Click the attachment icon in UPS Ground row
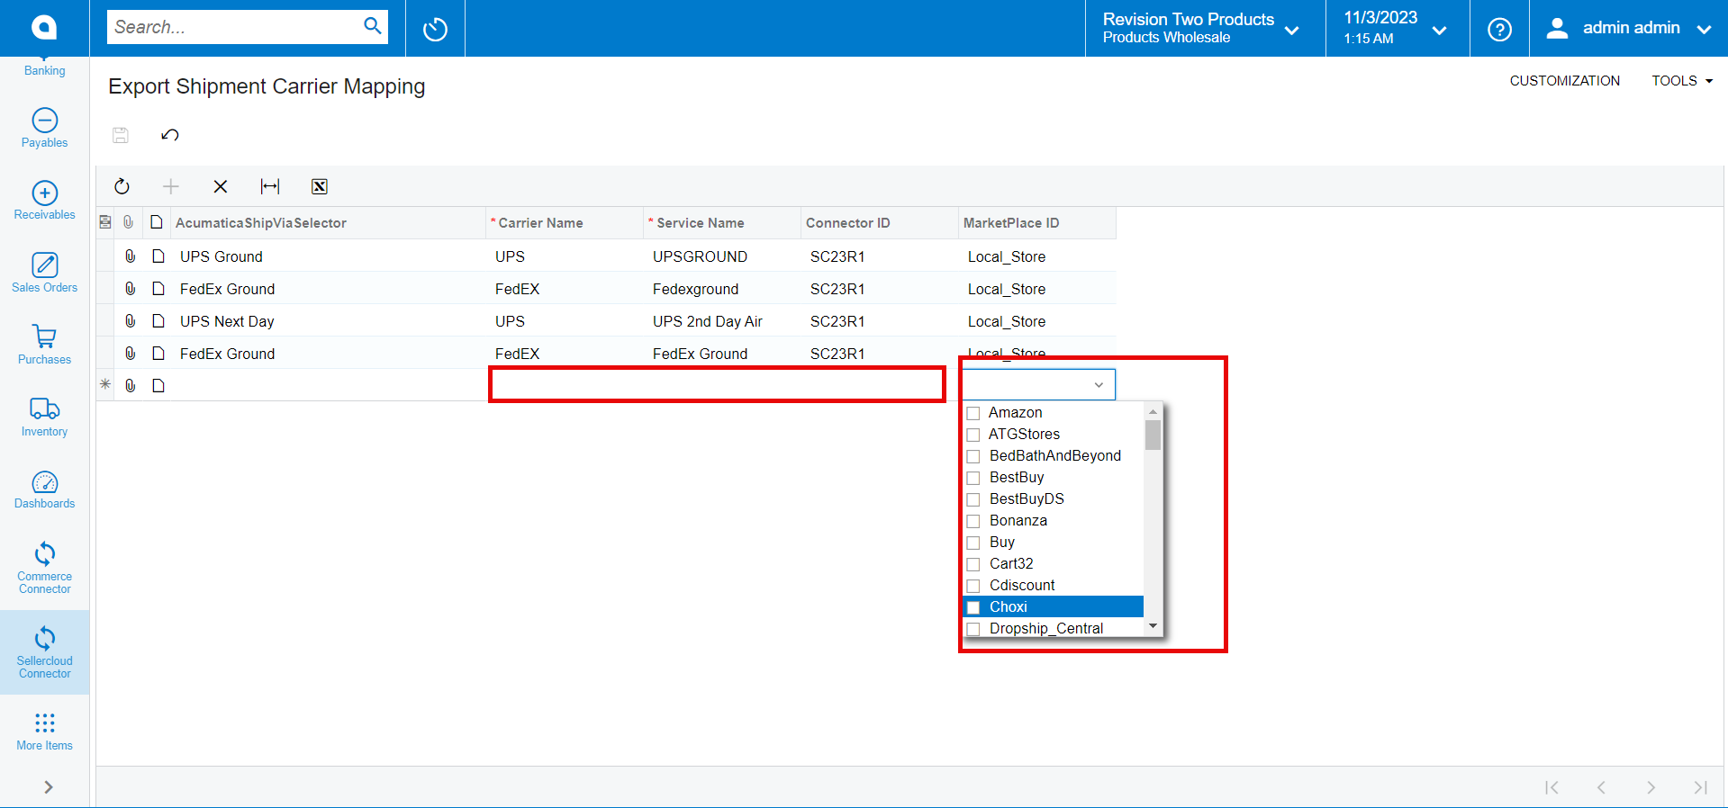Image resolution: width=1728 pixels, height=808 pixels. 131,256
